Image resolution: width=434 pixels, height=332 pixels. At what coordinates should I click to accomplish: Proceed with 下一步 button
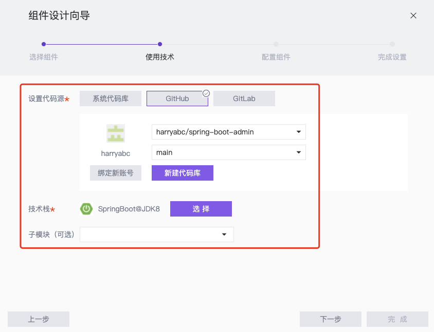(x=331, y=319)
